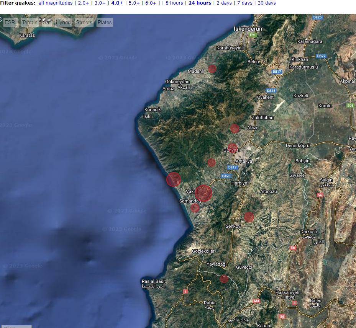Click the Arsuz place label

click(x=168, y=88)
